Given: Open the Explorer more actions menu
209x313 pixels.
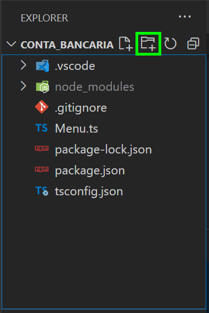Looking at the screenshot, I should coord(185,17).
